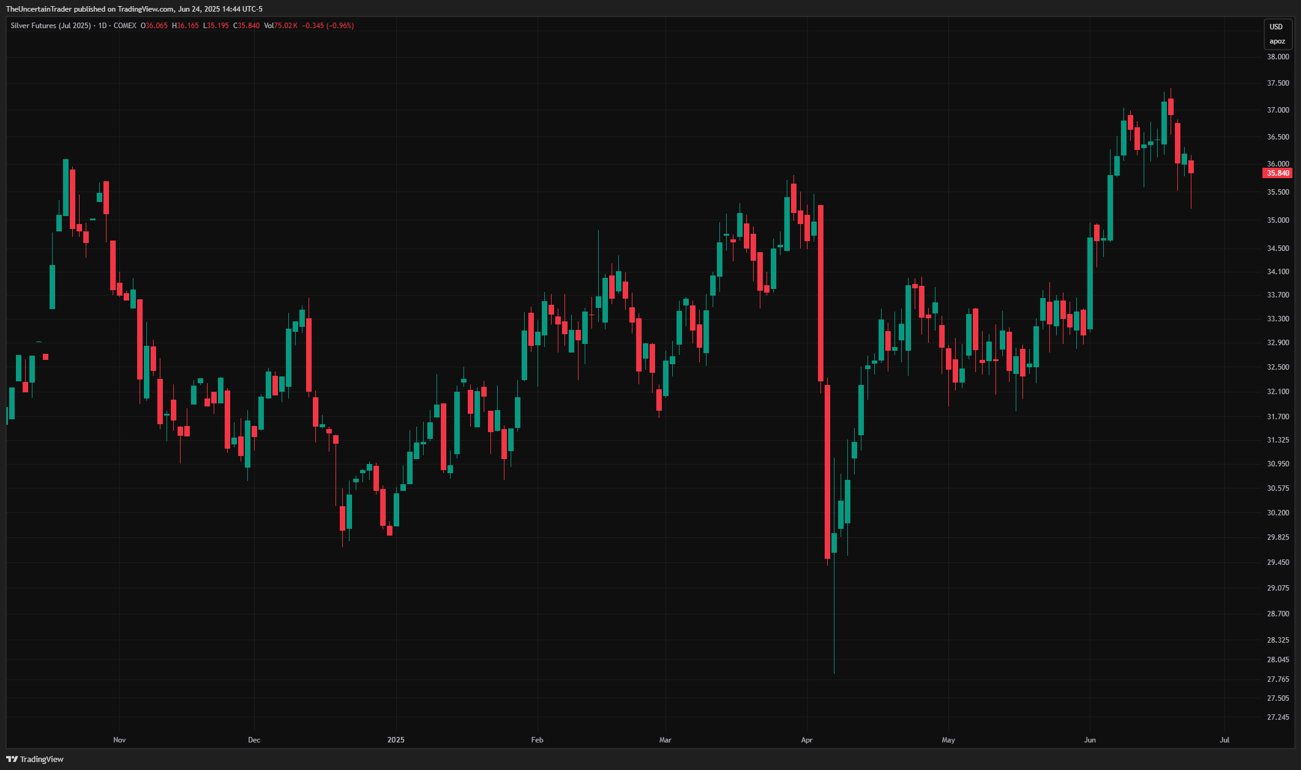
Task: Click the 30.200 price scale label
Action: coord(1278,513)
